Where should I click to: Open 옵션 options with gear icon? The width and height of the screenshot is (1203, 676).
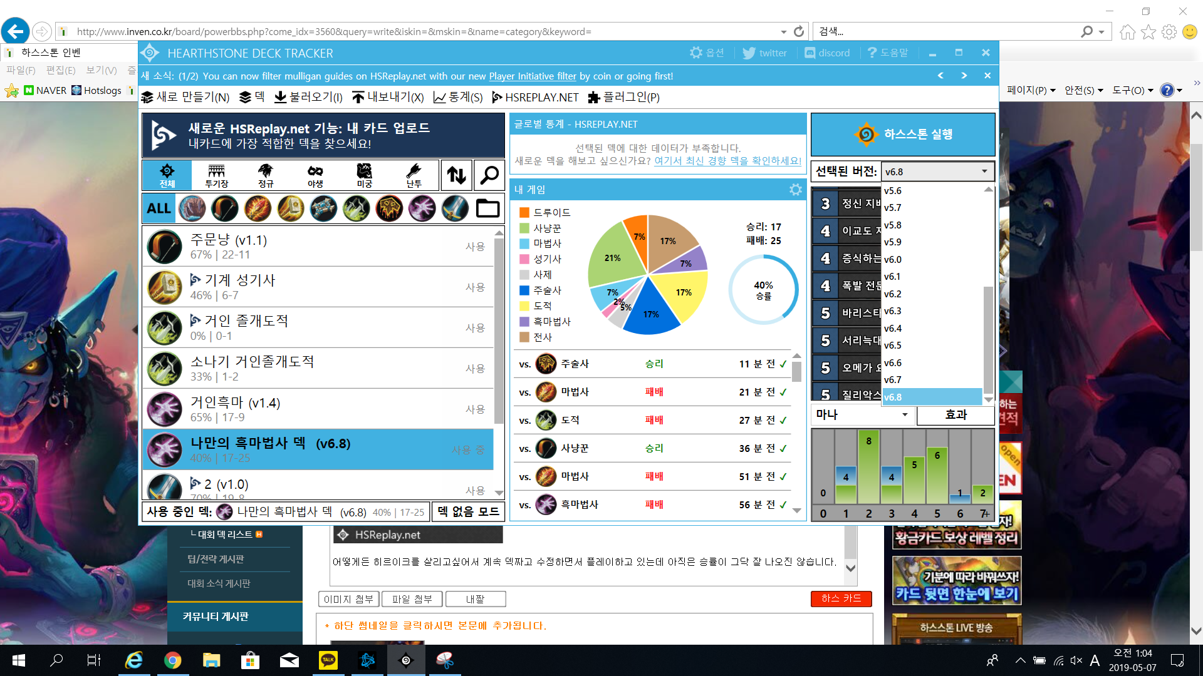[x=707, y=53]
